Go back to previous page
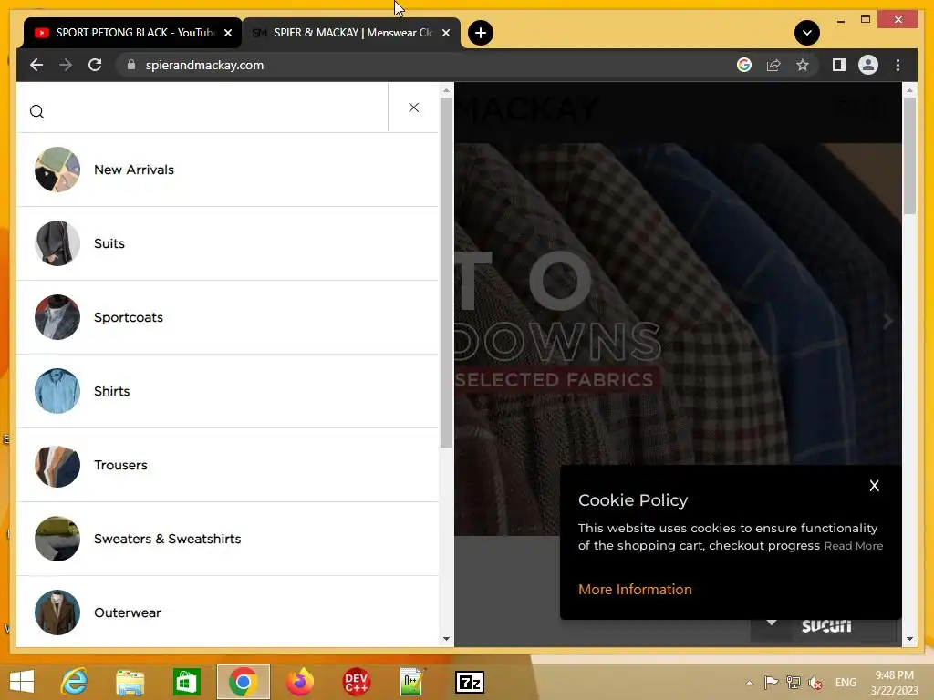The image size is (934, 700). point(36,65)
